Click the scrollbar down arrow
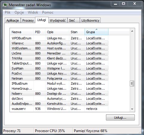This screenshot has width=144, height=135. coord(132,109)
